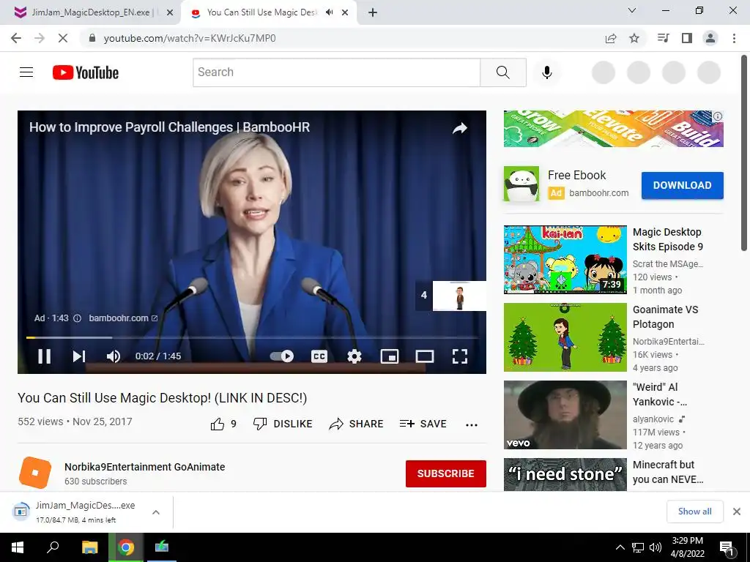
Task: SAVE the video to a playlist
Action: tap(423, 424)
